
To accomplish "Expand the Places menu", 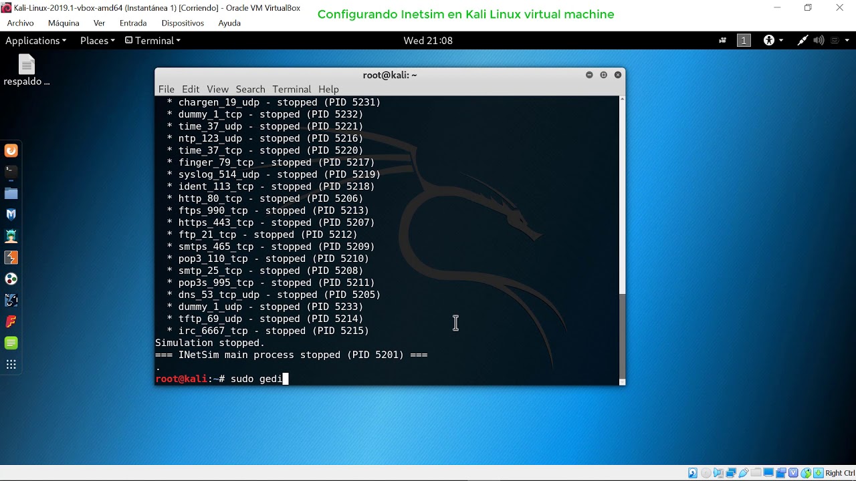I will click(98, 41).
